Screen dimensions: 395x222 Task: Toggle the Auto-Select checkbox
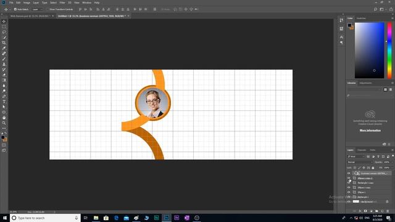(15, 9)
